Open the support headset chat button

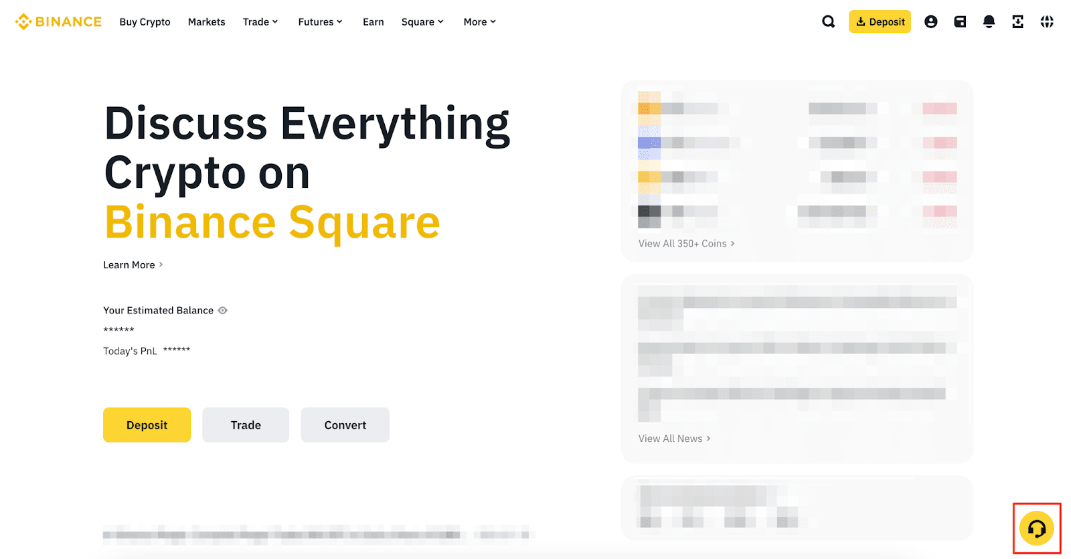tap(1036, 529)
